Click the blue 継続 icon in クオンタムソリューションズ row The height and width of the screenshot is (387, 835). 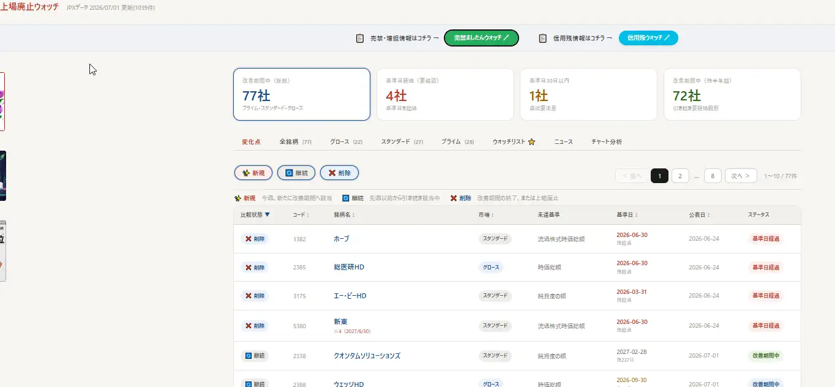click(x=249, y=356)
